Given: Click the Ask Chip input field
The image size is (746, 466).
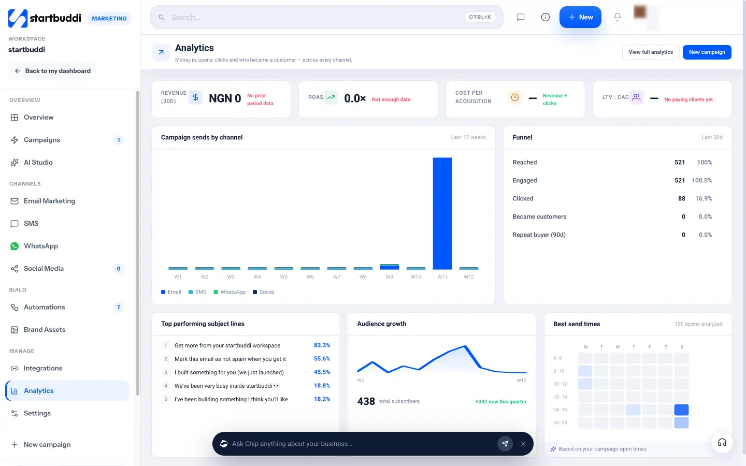Looking at the screenshot, I should point(363,444).
